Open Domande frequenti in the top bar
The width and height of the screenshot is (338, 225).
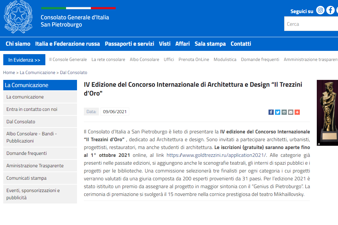(260, 59)
